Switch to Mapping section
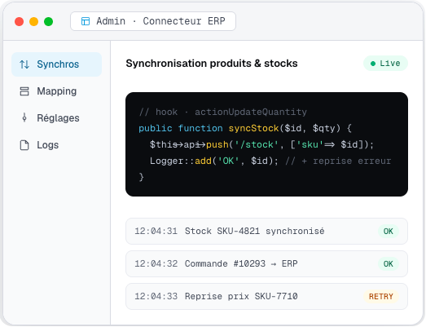This screenshot has height=327, width=426. click(x=56, y=91)
